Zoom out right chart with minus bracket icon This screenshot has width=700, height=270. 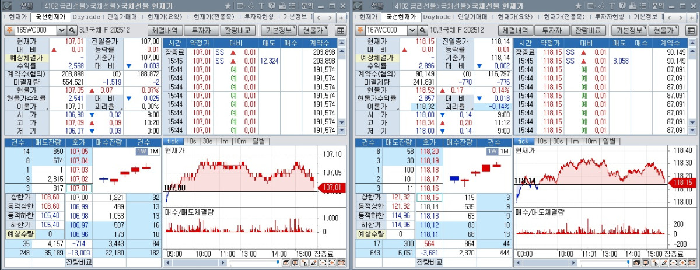(x=674, y=263)
